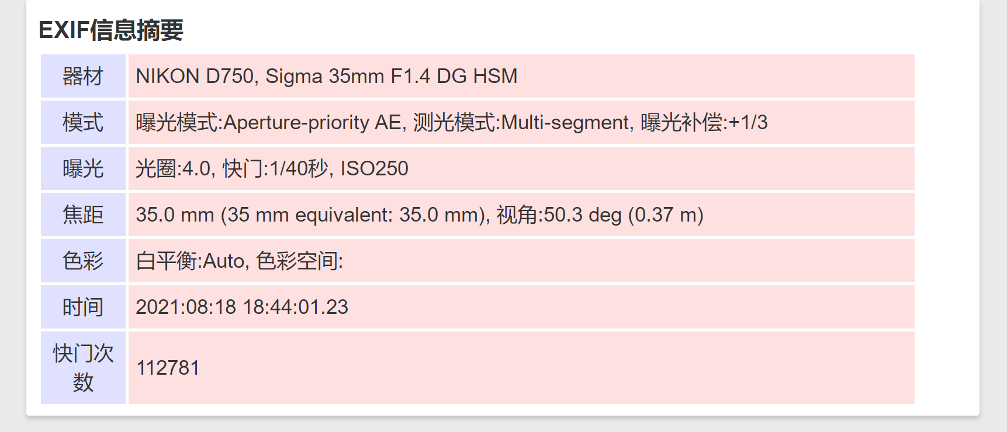Click the shutter count value 112781
1007x432 pixels.
coord(168,368)
